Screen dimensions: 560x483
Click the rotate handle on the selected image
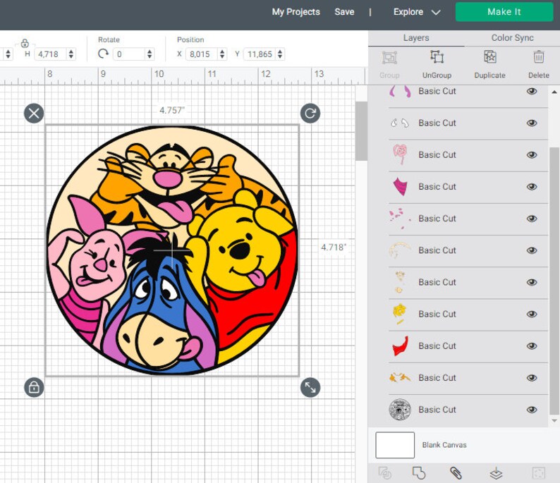310,114
